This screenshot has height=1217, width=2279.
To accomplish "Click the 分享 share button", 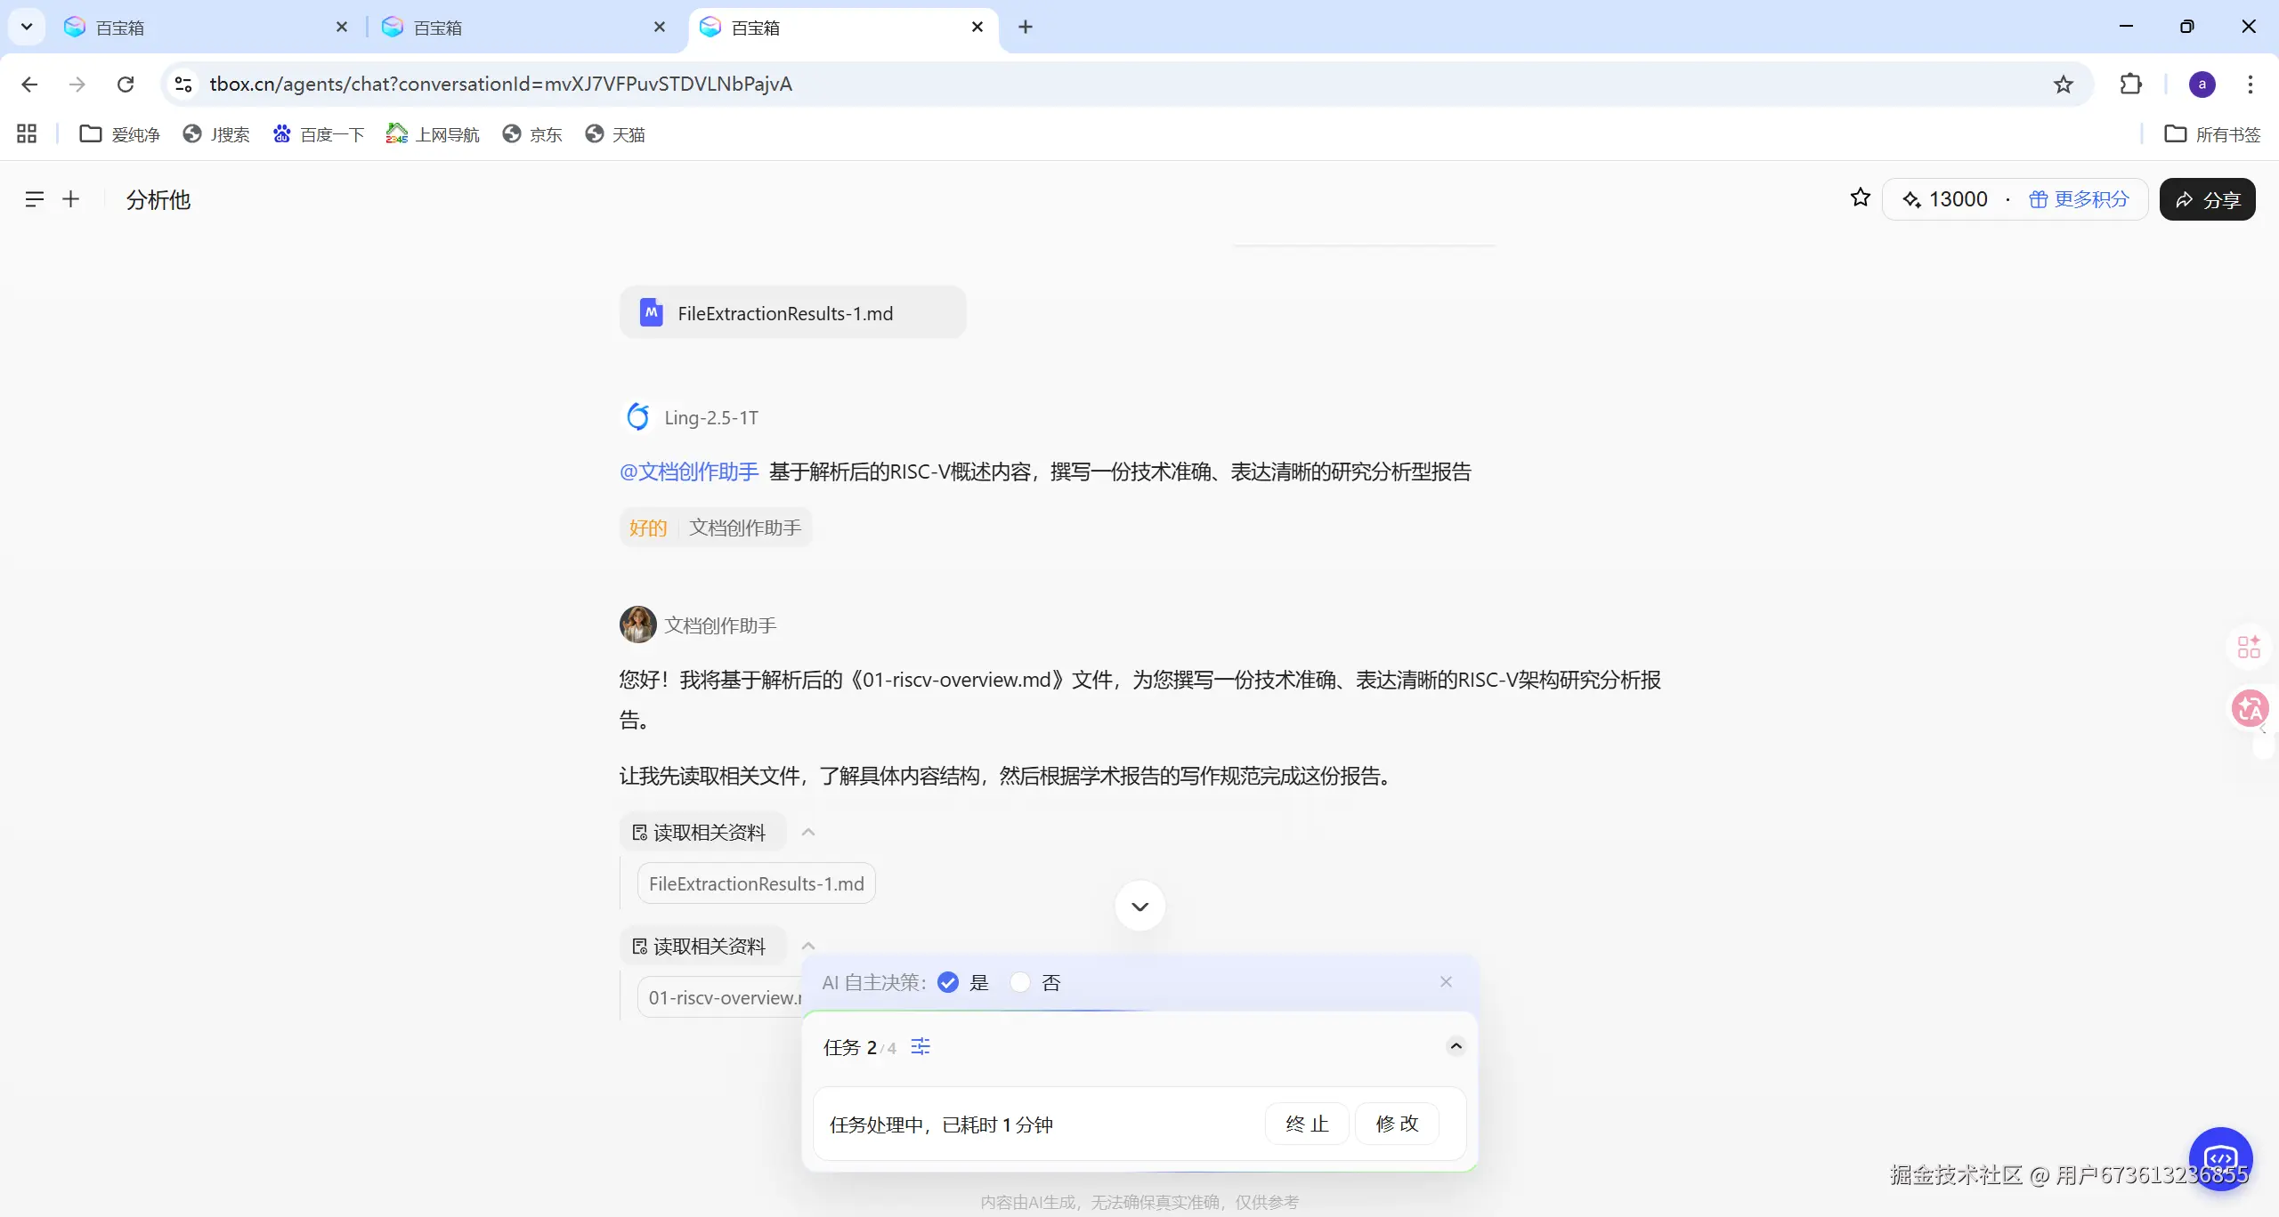I will point(2207,199).
